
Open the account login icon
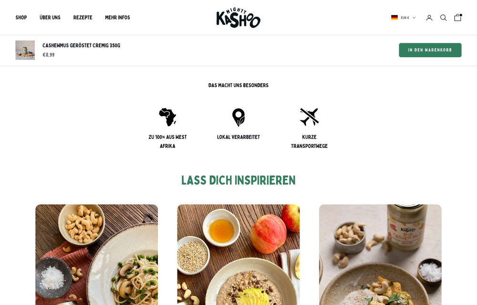(x=429, y=18)
